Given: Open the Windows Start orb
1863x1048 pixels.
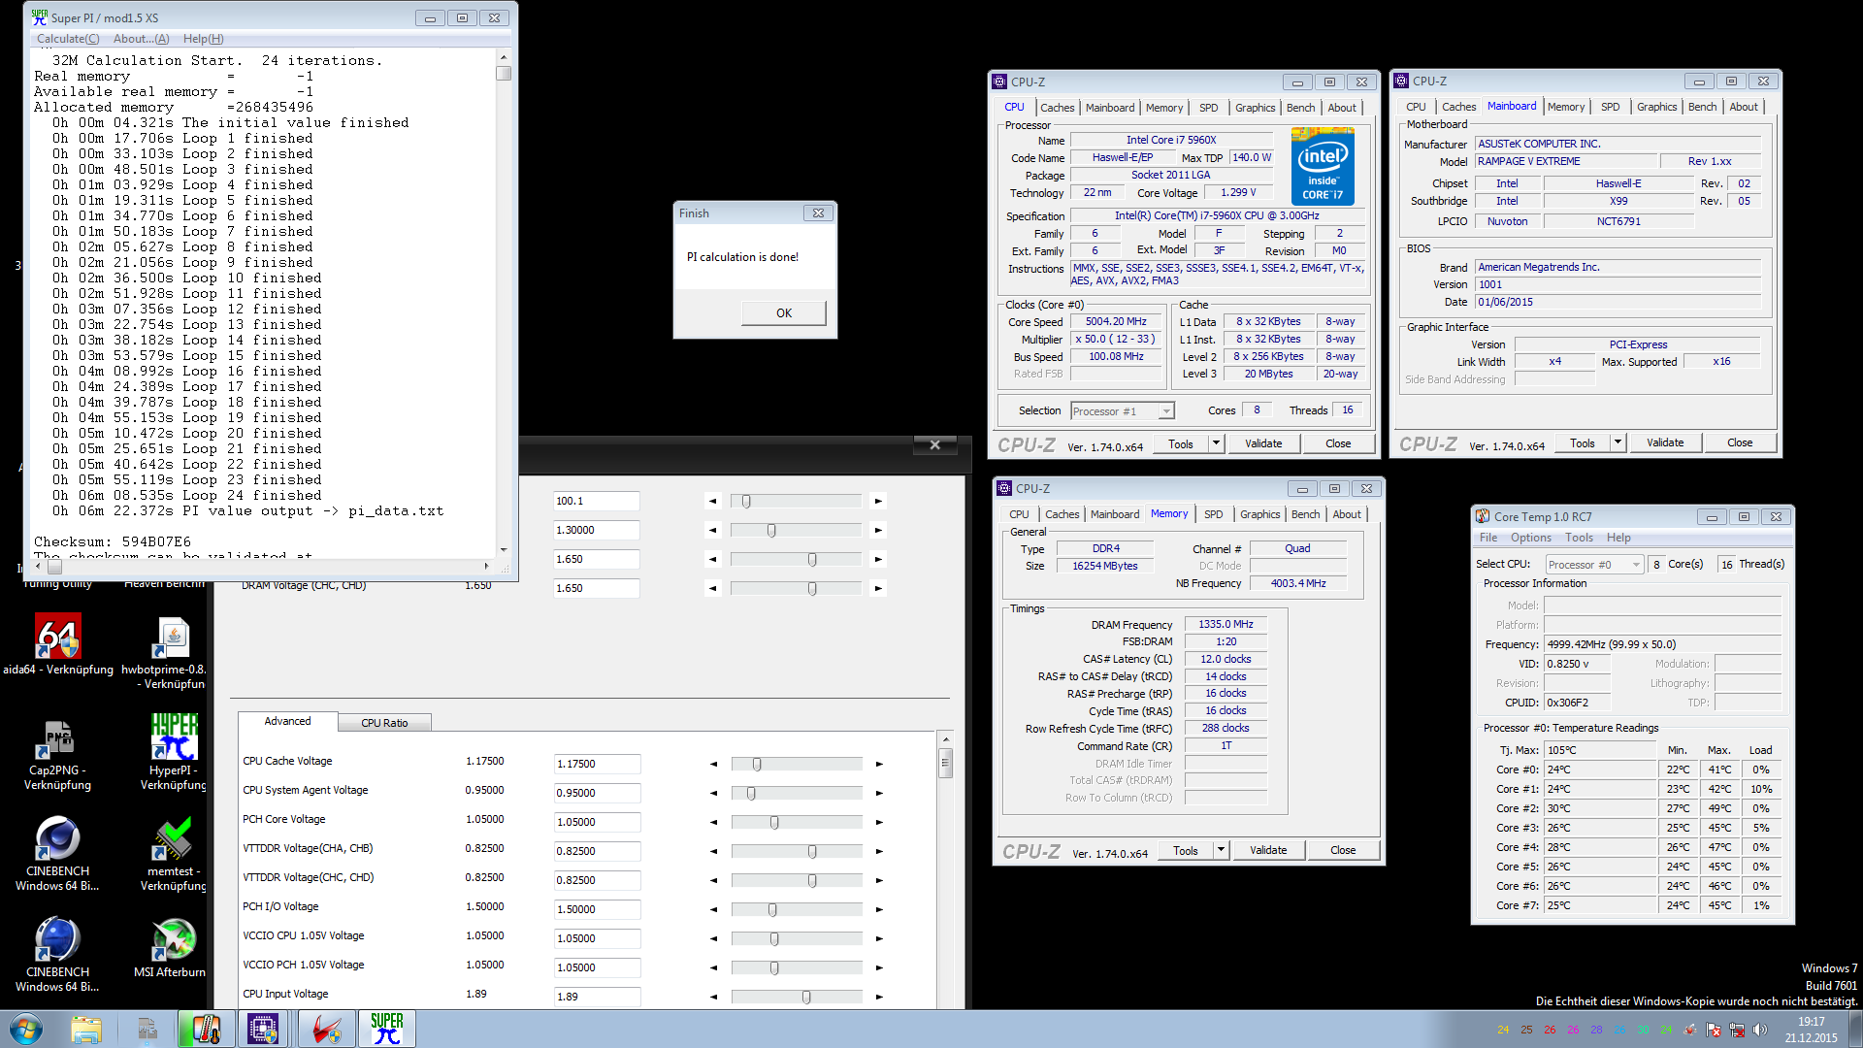Looking at the screenshot, I should tap(25, 1029).
